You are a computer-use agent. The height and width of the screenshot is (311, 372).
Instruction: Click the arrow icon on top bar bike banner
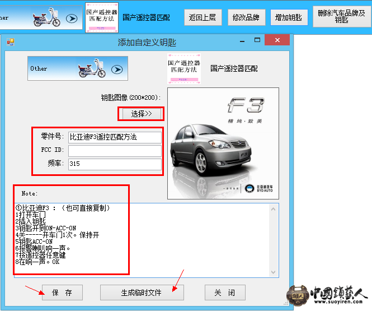(72, 18)
